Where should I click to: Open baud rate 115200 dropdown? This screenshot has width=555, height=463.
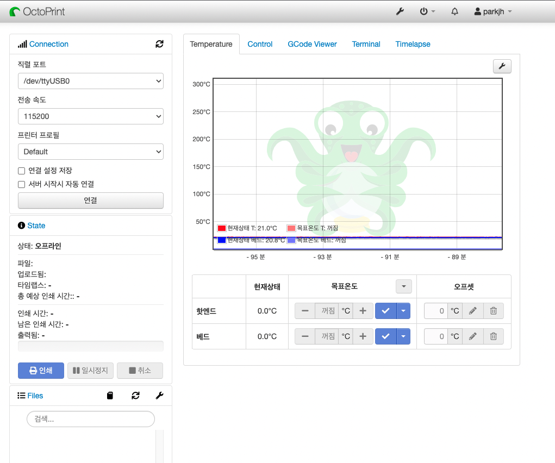91,116
